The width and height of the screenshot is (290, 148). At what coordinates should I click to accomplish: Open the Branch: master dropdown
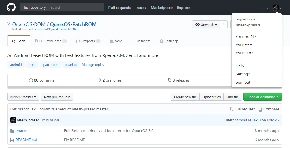click(x=23, y=97)
